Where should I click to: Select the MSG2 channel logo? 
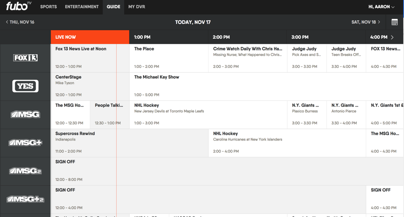coord(25,171)
